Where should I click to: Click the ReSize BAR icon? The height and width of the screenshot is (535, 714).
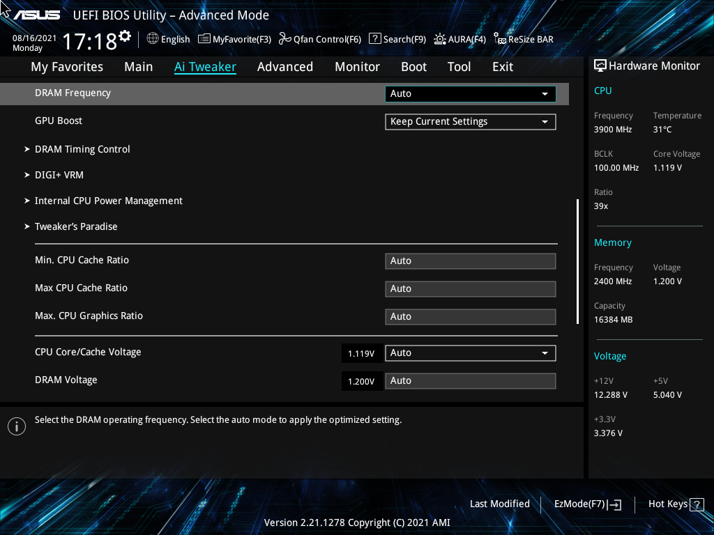coord(499,39)
